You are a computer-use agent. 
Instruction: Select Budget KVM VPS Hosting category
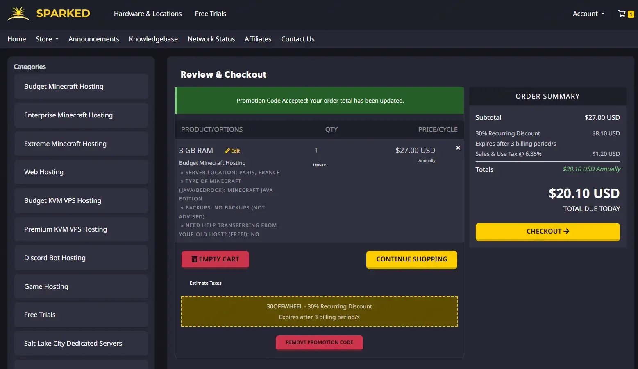click(81, 200)
